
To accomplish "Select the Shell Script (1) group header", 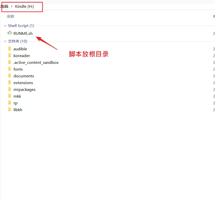I will [21, 26].
